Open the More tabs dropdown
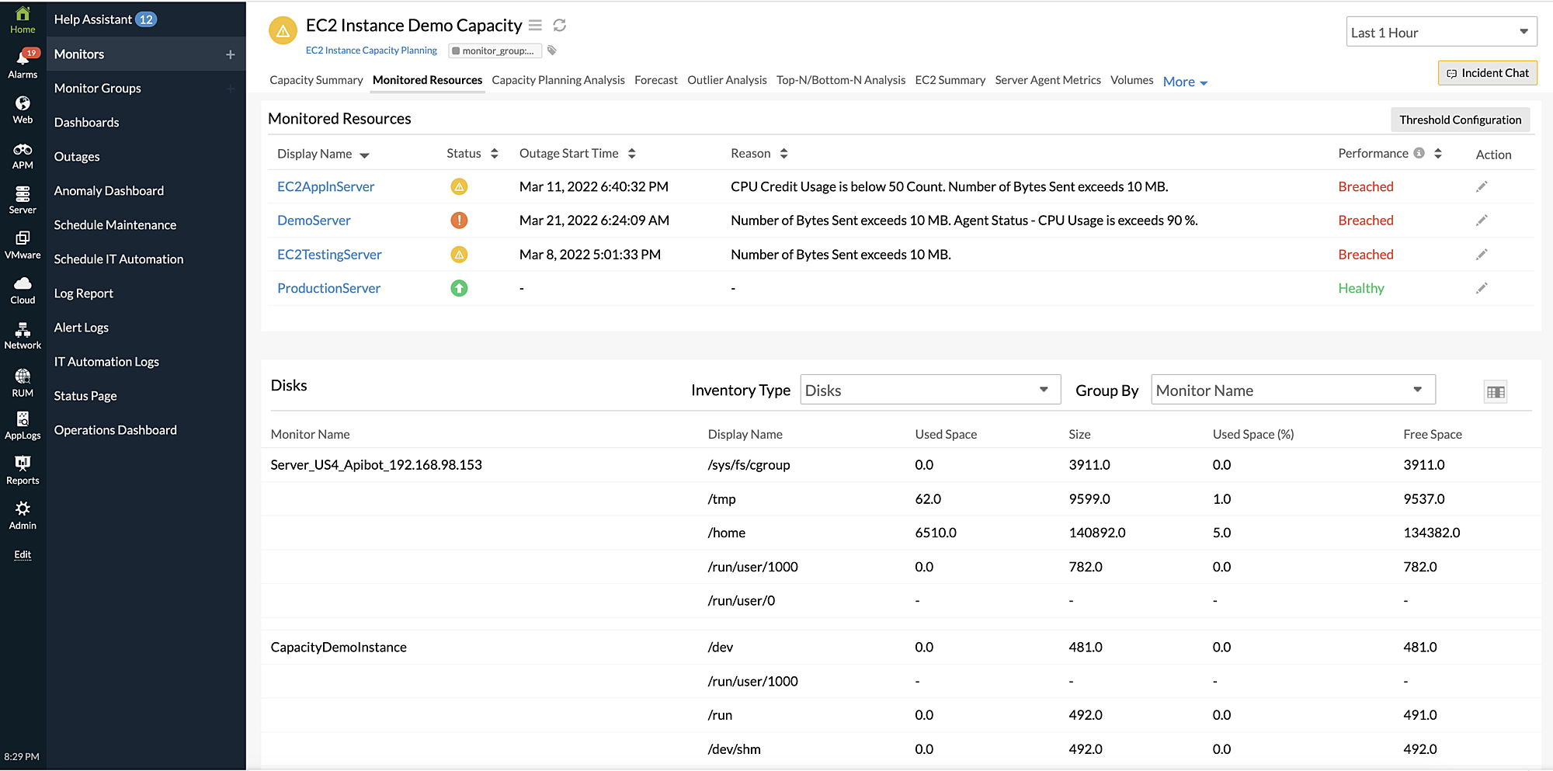This screenshot has height=771, width=1553. coord(1185,81)
